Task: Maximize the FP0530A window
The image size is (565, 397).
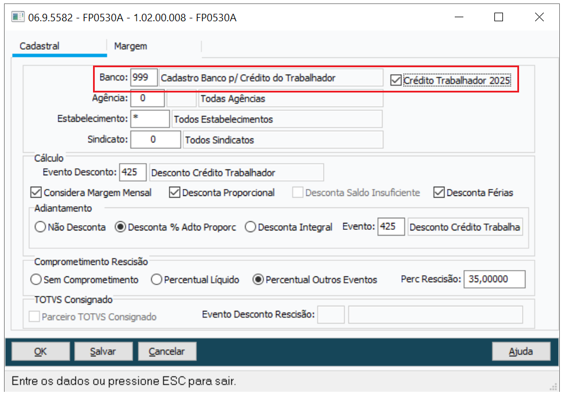Action: coord(498,17)
